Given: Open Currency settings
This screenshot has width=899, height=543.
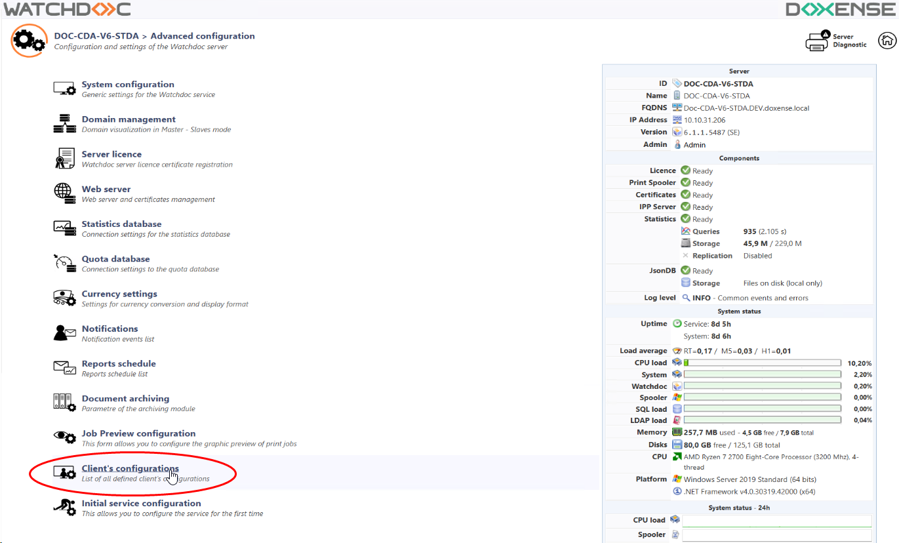Looking at the screenshot, I should point(119,294).
